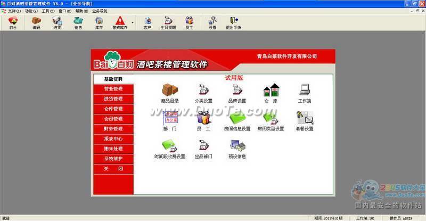The width and height of the screenshot is (426, 221).
Task: Select 财务管理 in the sidebar
Action: [113, 129]
